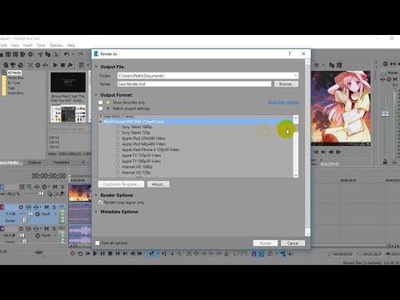The height and width of the screenshot is (300, 400).
Task: Open project Properties gear in main toolbar
Action: point(30,54)
